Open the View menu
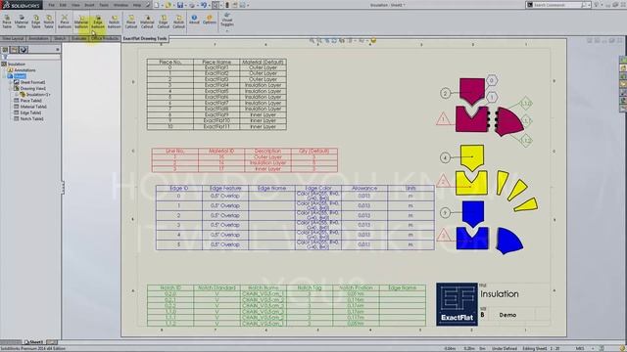 click(75, 5)
